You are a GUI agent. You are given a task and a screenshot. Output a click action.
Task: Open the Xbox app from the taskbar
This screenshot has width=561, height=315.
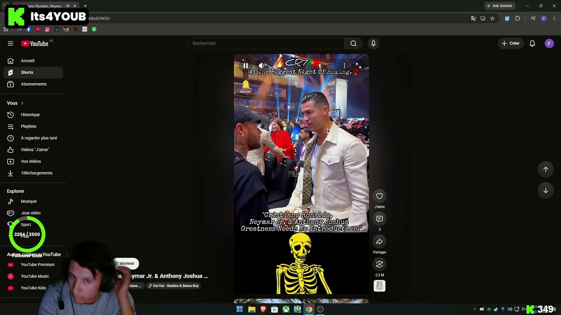pos(286,309)
